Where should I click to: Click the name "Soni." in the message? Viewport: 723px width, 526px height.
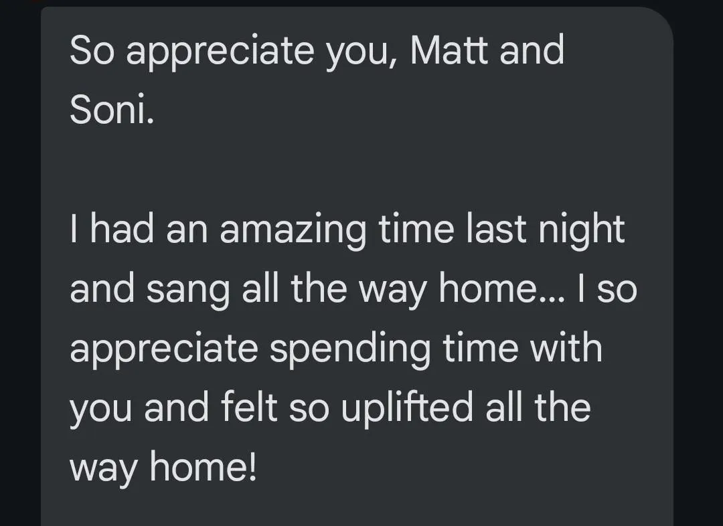pos(112,109)
